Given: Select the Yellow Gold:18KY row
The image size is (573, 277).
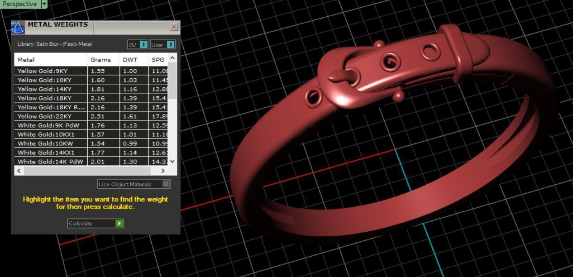Looking at the screenshot, I should click(x=91, y=98).
